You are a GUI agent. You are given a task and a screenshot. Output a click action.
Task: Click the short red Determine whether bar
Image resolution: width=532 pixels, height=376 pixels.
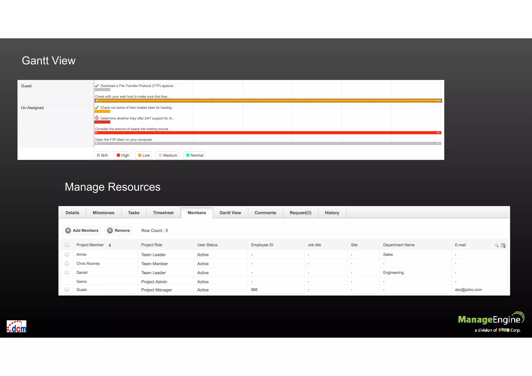click(x=102, y=122)
